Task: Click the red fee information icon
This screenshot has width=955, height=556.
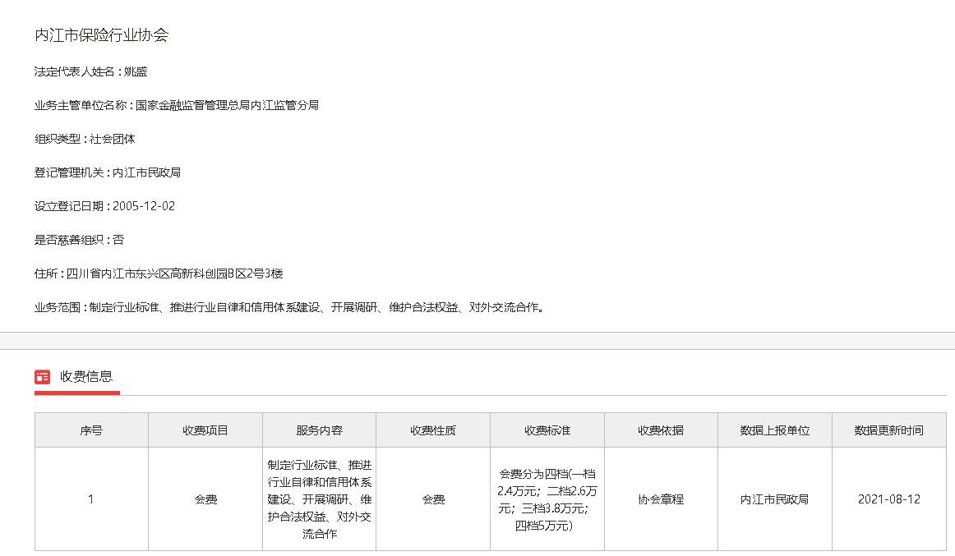Action: 43,377
